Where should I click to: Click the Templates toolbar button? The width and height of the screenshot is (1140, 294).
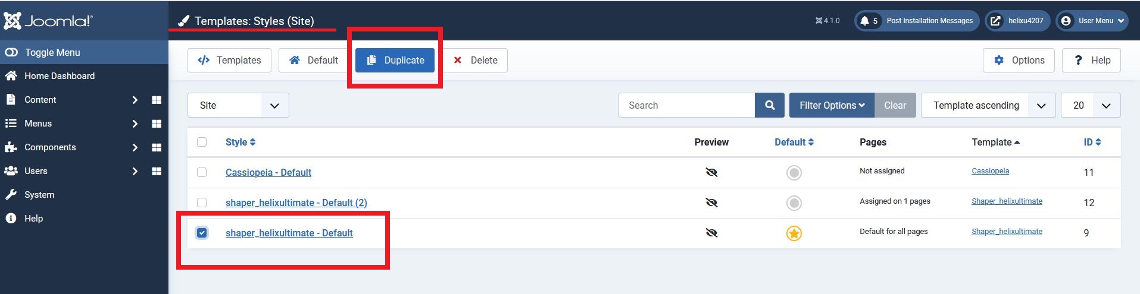[x=229, y=60]
